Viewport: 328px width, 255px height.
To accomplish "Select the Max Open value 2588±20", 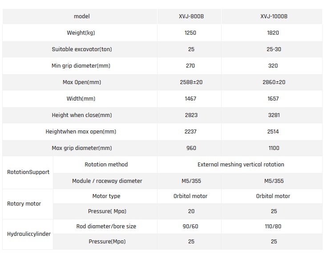I will pyautogui.click(x=190, y=82).
